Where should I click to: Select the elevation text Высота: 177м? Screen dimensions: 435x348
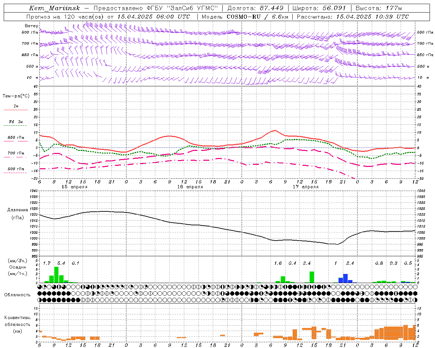[379, 8]
